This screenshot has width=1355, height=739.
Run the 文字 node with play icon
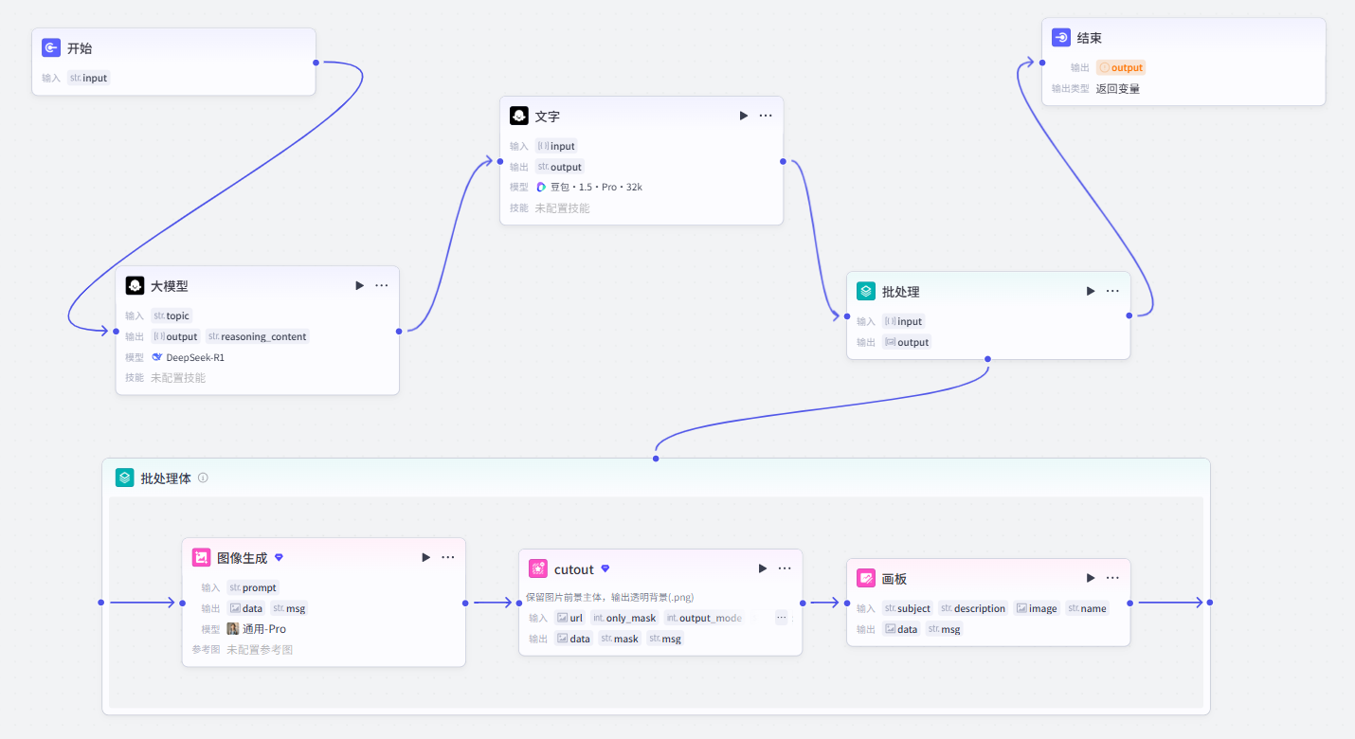click(744, 116)
